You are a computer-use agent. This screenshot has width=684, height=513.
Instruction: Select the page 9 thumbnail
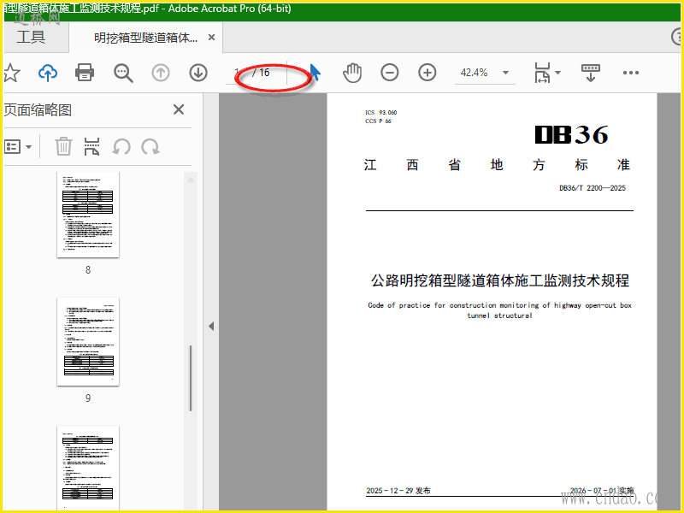(x=88, y=341)
